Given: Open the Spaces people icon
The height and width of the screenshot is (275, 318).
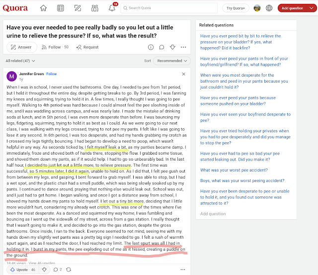Looking at the screenshot, I should pyautogui.click(x=95, y=8).
